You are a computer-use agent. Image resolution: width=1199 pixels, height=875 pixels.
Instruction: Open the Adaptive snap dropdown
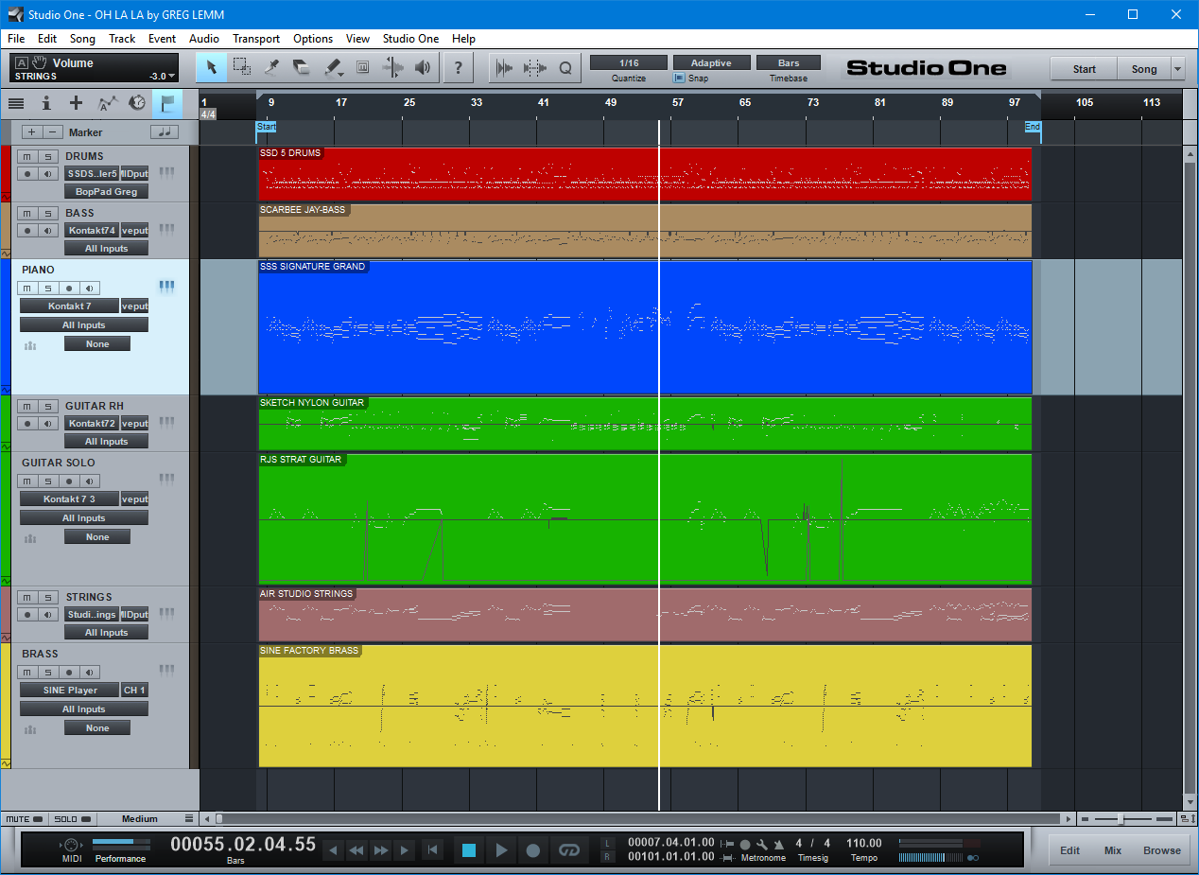(x=711, y=62)
